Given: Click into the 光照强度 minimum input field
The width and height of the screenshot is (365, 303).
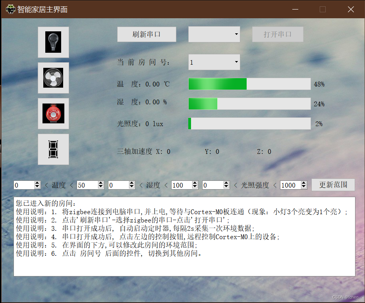Looking at the screenshot, I should click(213, 185).
